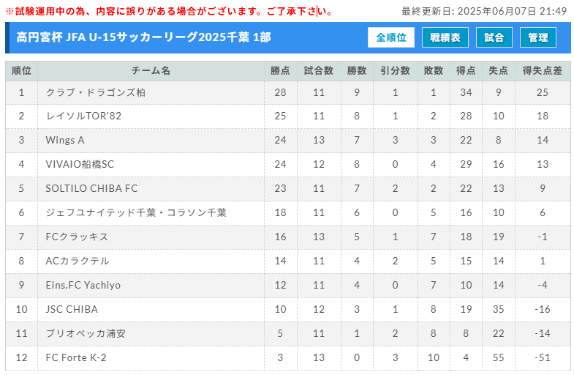Click the 得失点差 column header
The width and height of the screenshot is (574, 375).
[542, 71]
